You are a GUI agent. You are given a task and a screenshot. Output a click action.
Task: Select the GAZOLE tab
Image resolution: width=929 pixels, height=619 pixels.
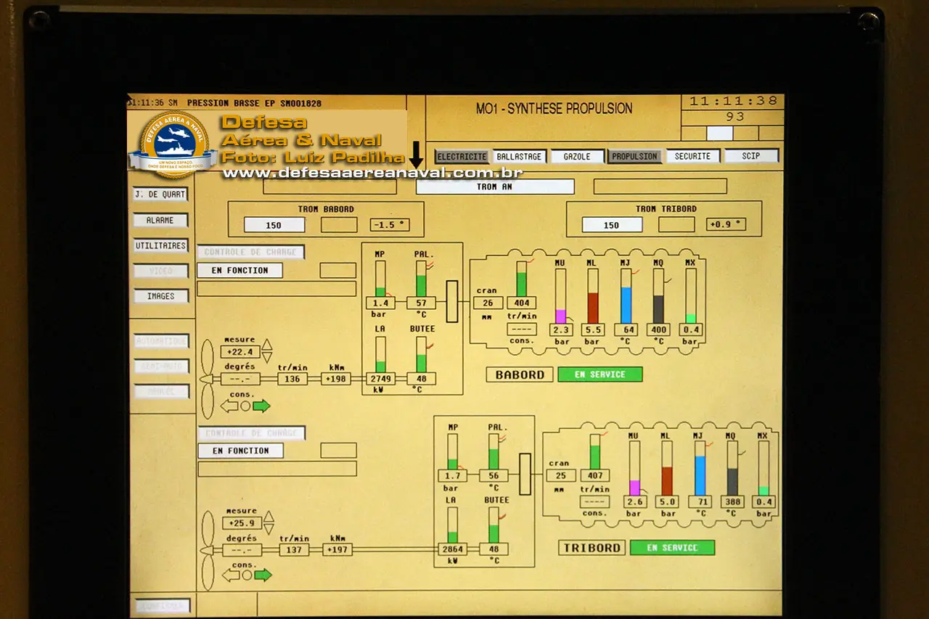tap(576, 156)
